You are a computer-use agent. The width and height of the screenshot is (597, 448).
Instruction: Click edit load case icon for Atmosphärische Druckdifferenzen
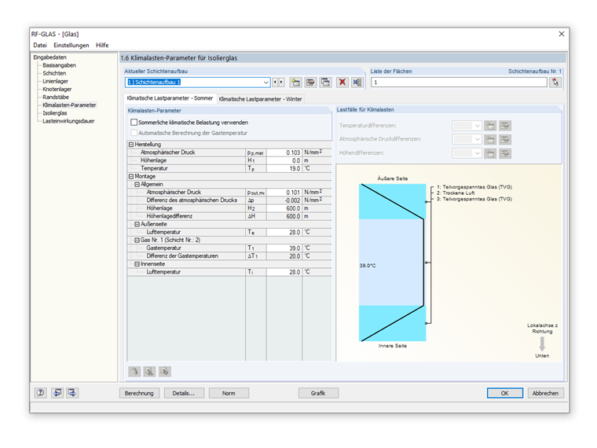click(x=505, y=139)
